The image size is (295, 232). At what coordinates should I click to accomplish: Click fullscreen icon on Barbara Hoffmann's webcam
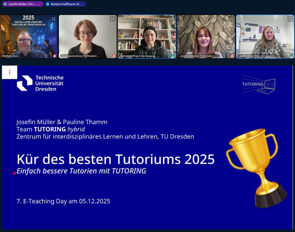[x=172, y=19]
